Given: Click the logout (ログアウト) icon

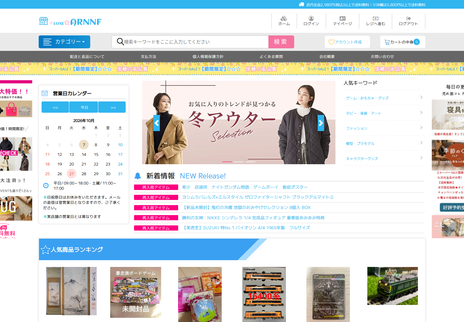Looking at the screenshot, I should coord(408,18).
